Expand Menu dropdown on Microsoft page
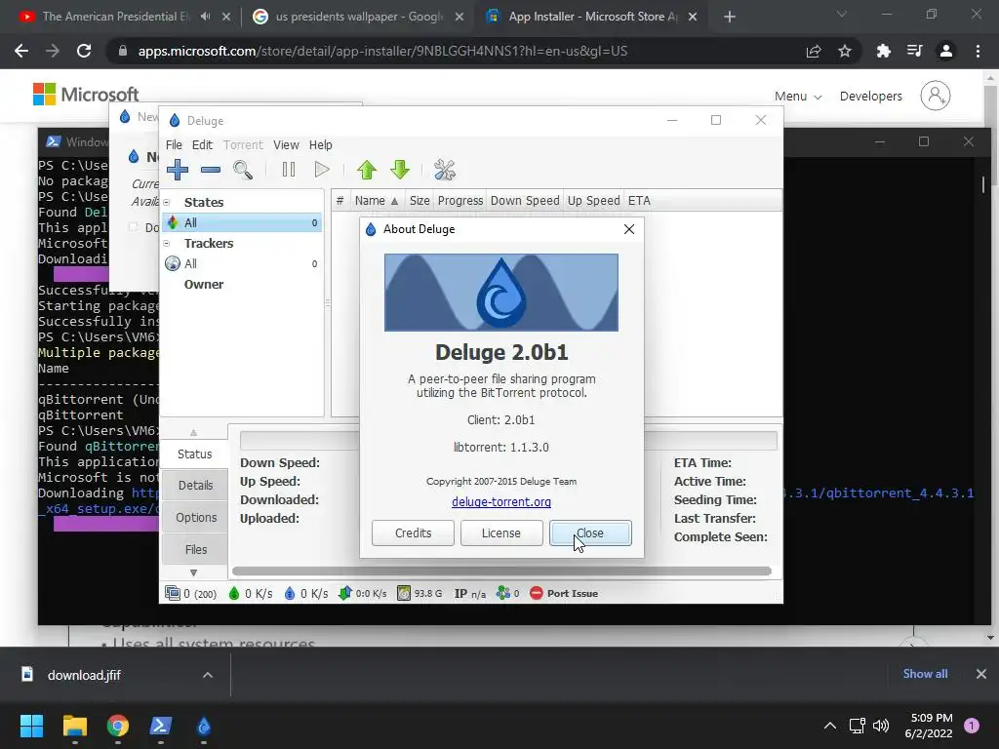 pyautogui.click(x=798, y=97)
